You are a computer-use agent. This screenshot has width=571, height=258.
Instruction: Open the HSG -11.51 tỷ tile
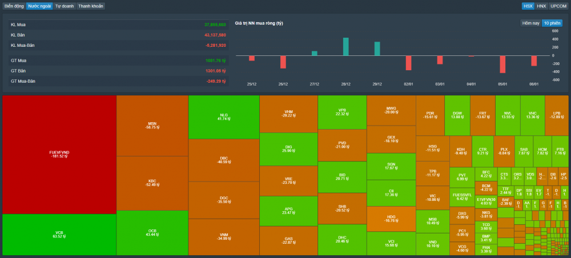[x=433, y=148]
